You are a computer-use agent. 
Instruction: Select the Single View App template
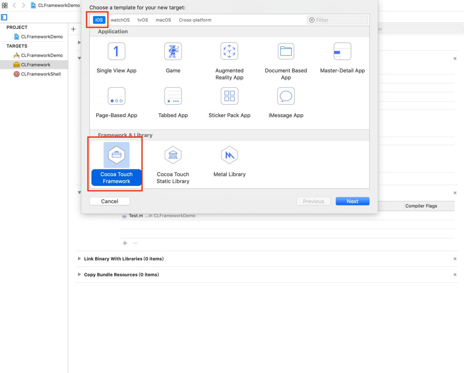pos(116,58)
